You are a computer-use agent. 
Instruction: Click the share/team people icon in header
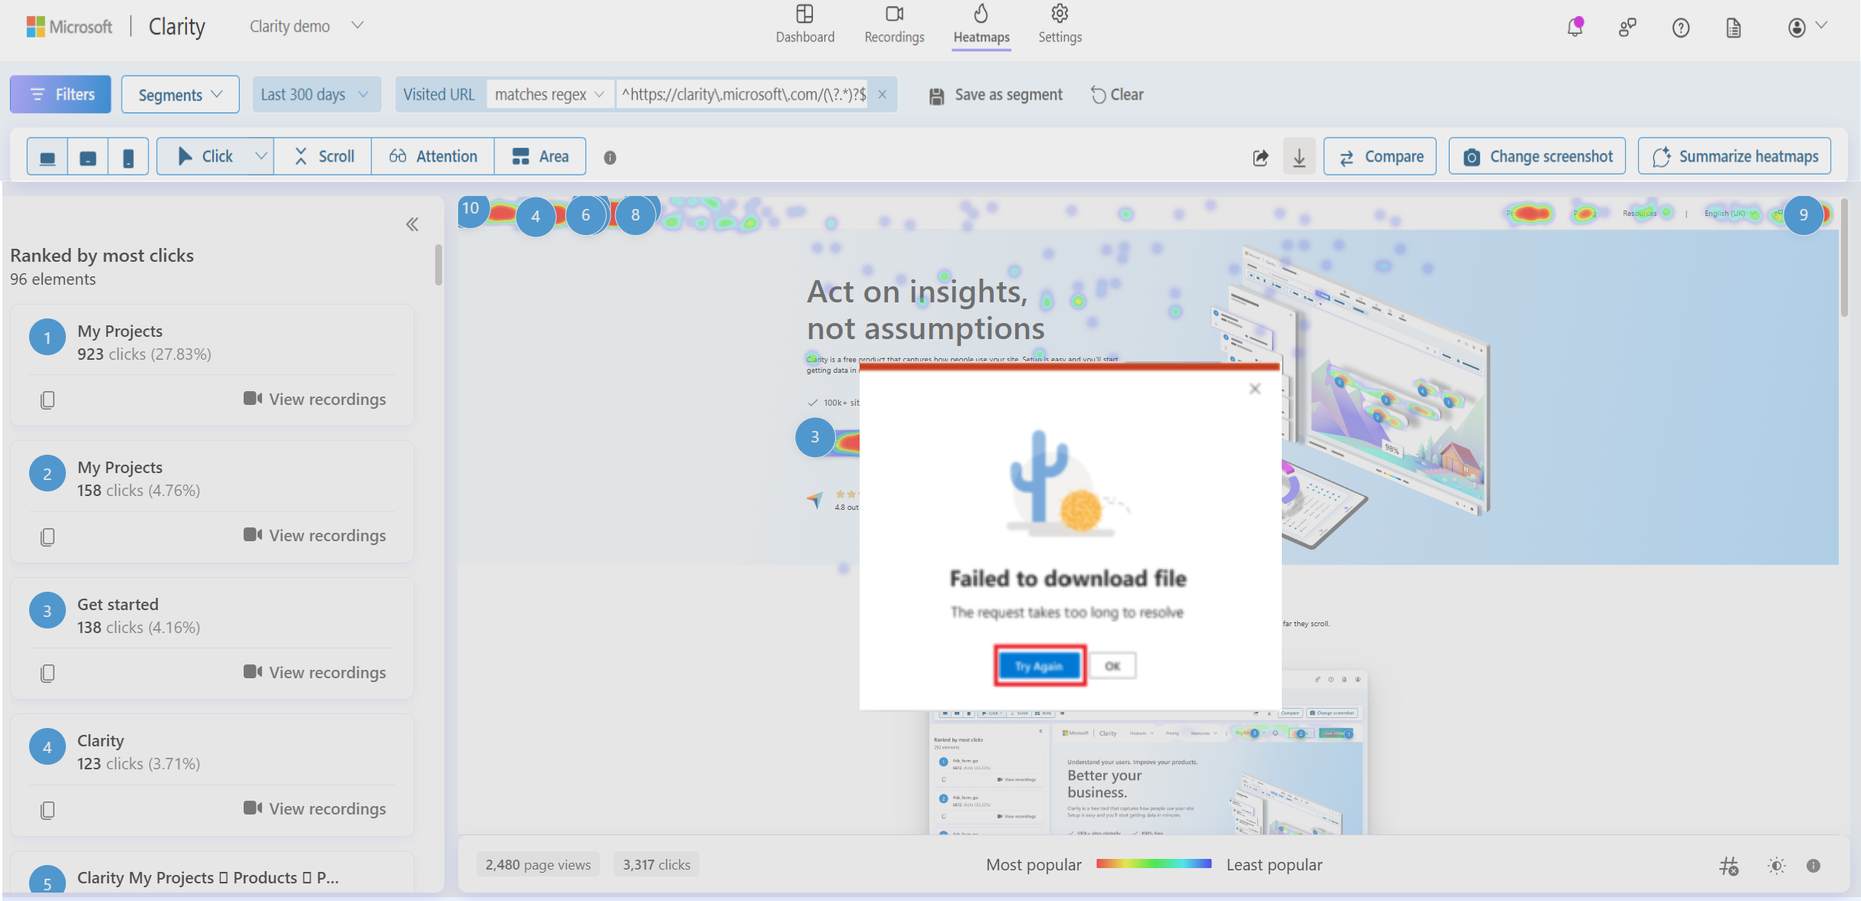pyautogui.click(x=1627, y=28)
